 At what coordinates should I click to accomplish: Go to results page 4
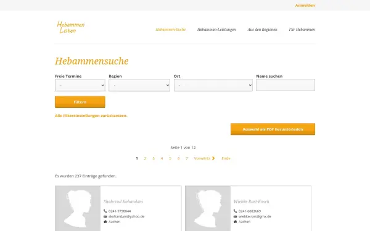(x=162, y=158)
